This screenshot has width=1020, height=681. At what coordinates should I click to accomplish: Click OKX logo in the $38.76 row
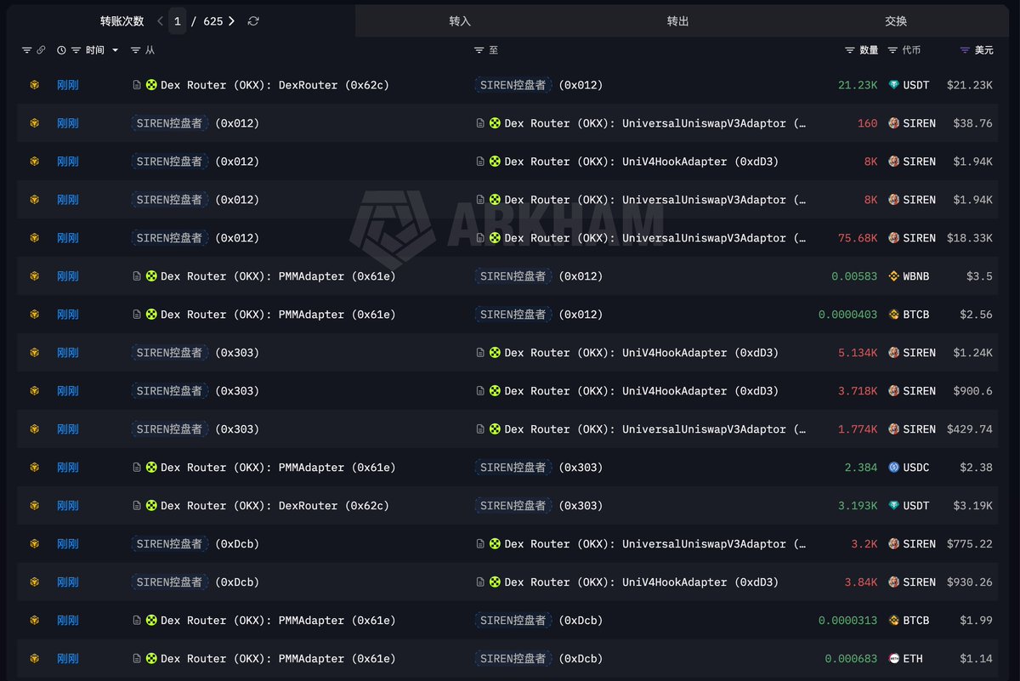(x=495, y=123)
